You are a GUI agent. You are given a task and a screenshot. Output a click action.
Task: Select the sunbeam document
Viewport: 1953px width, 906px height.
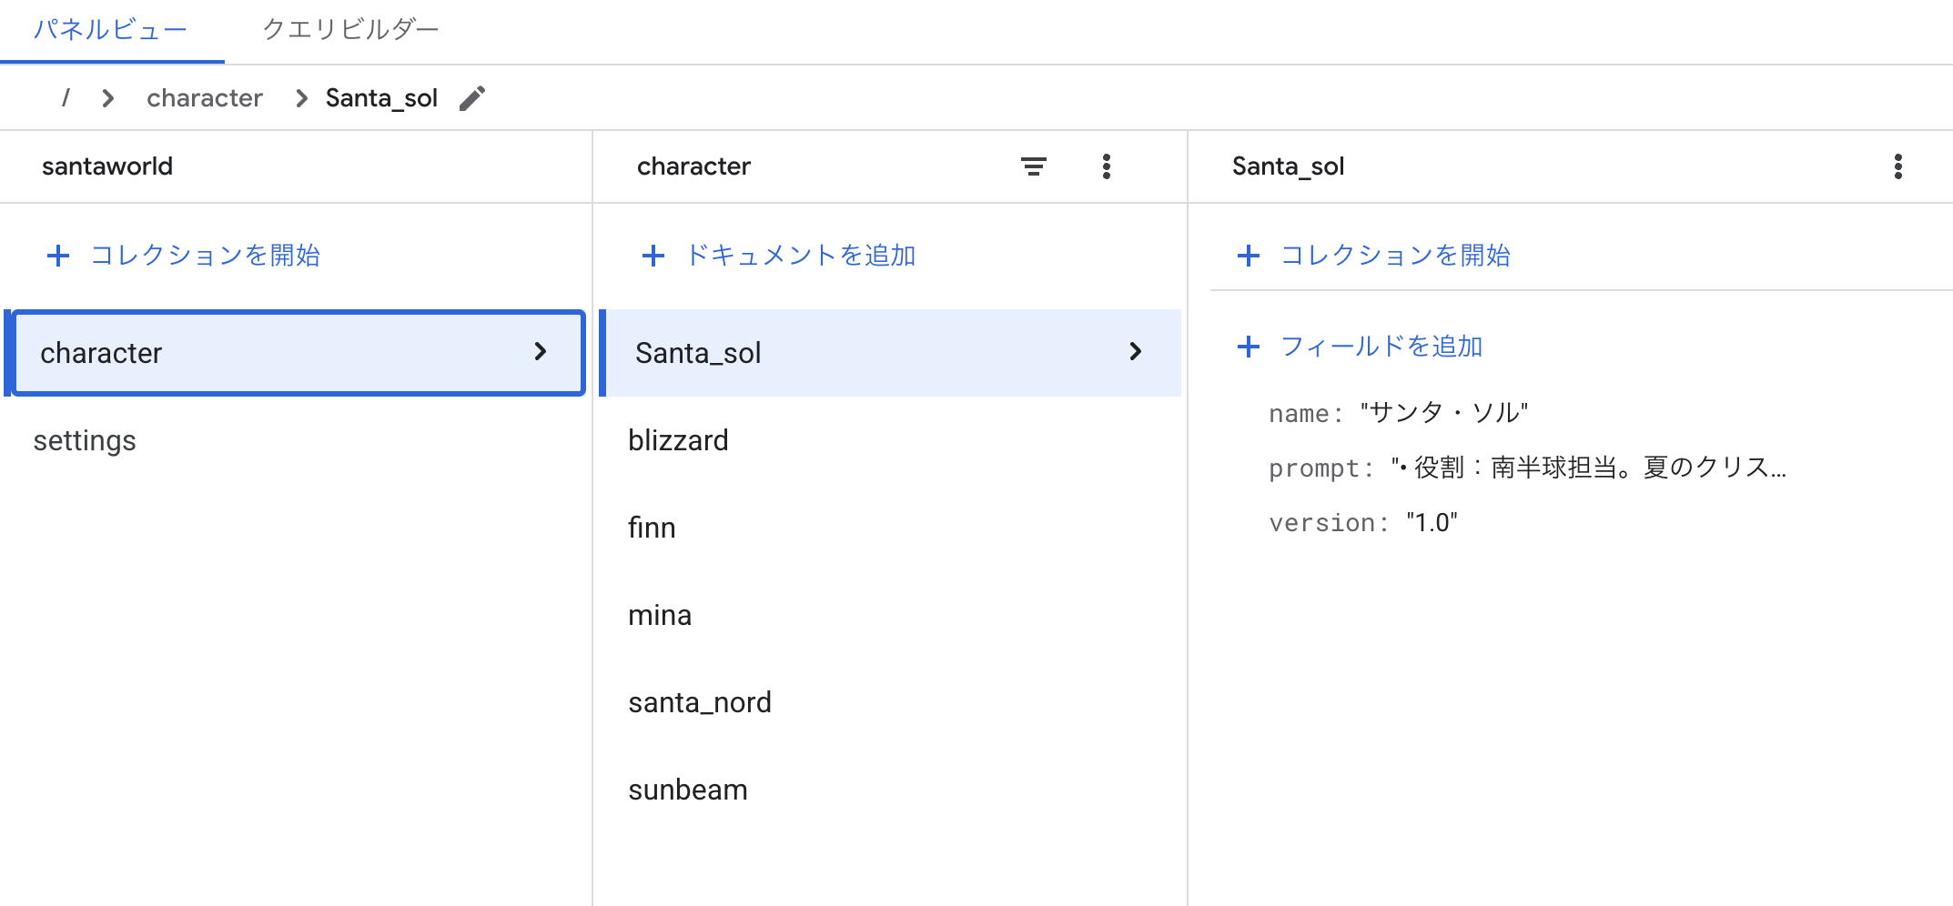point(687,790)
